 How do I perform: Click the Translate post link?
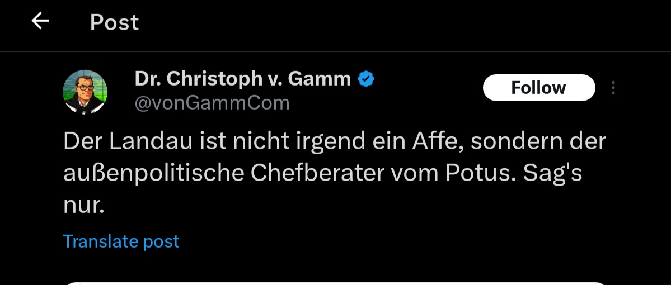(x=121, y=241)
